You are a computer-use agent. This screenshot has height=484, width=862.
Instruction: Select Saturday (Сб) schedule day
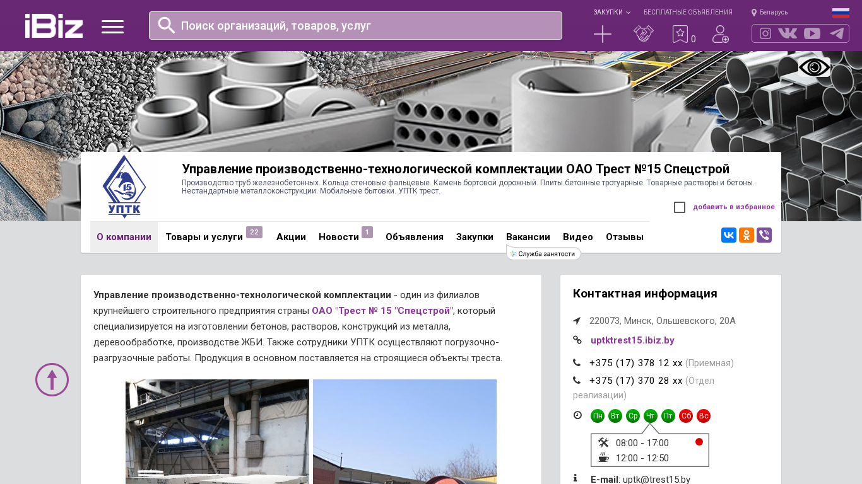coord(686,416)
